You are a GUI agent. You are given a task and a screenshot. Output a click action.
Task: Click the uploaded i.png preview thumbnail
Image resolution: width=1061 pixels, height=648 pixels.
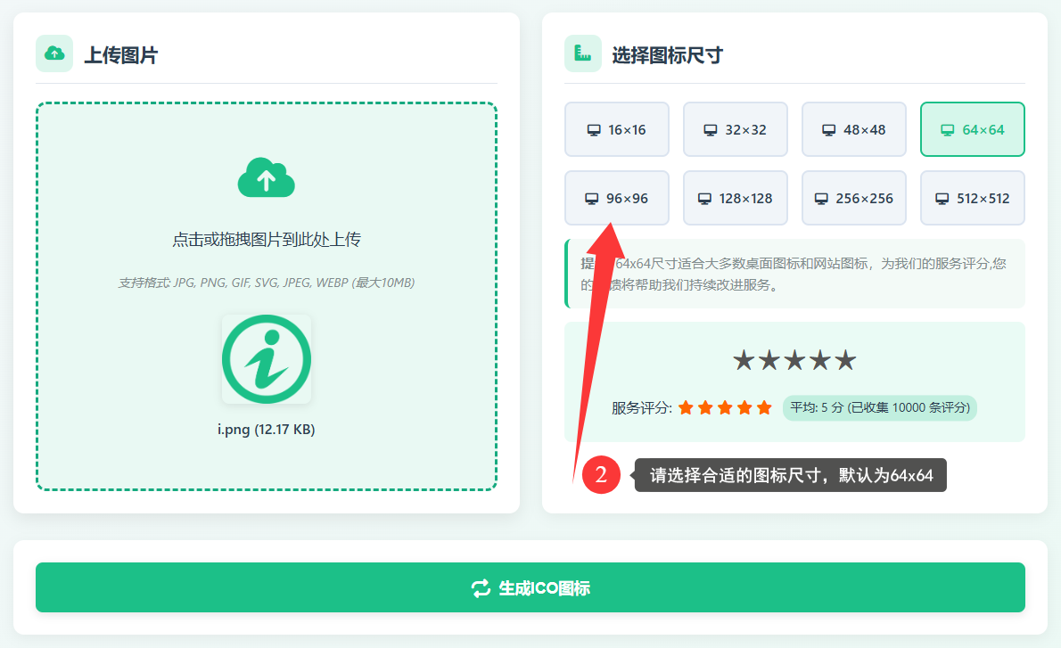pyautogui.click(x=266, y=359)
